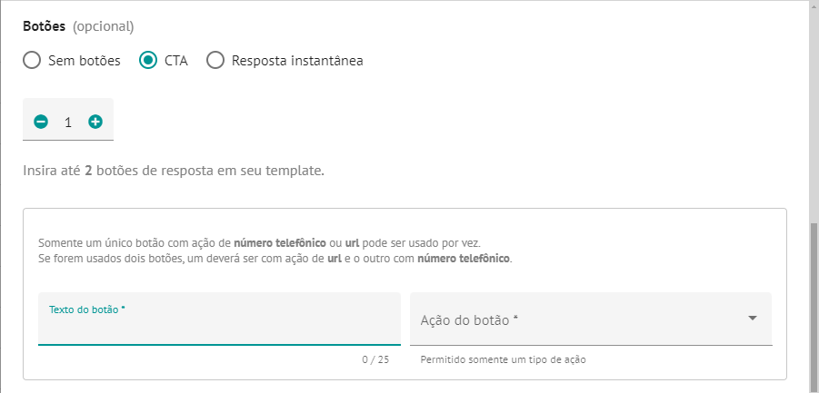
Task: Click the button count value 1
Action: (68, 123)
